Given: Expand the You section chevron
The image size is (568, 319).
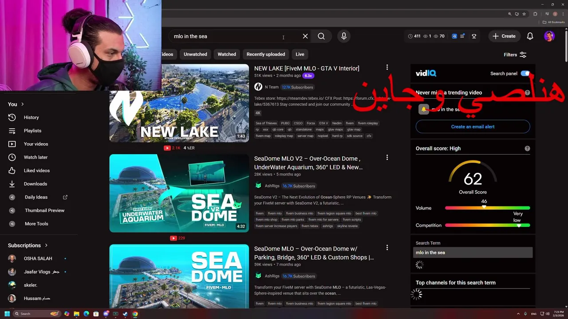Looking at the screenshot, I should (x=23, y=104).
